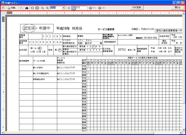Click the 居宅介護支援事業者 box label
The height and width of the screenshot is (135, 186).
[x=169, y=30]
